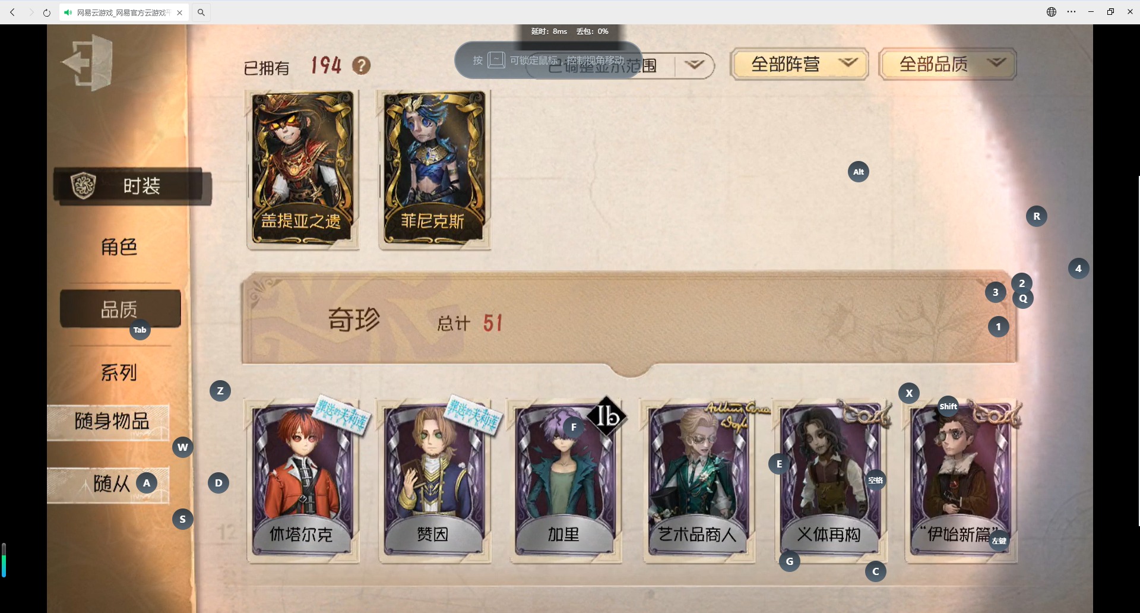Select the 时装 costume tab
The width and height of the screenshot is (1140, 613).
[x=132, y=186]
